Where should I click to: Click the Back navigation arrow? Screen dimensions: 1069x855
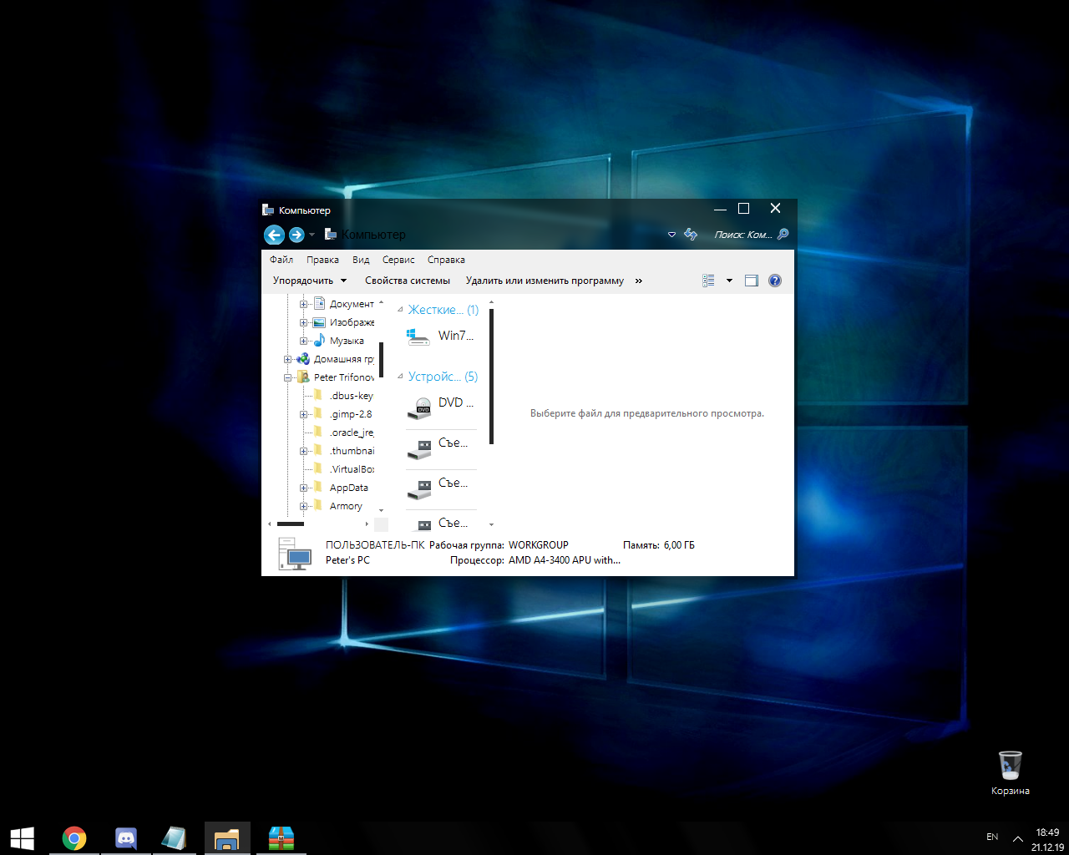[274, 235]
